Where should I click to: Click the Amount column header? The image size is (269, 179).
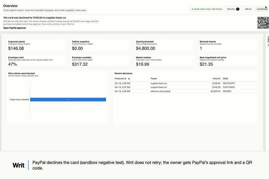tap(217, 78)
